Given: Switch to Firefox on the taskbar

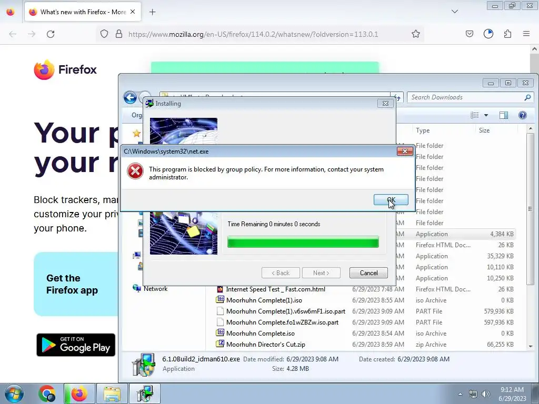Looking at the screenshot, I should pos(79,393).
